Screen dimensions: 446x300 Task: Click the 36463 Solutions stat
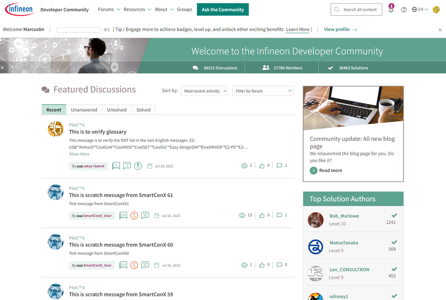point(348,68)
